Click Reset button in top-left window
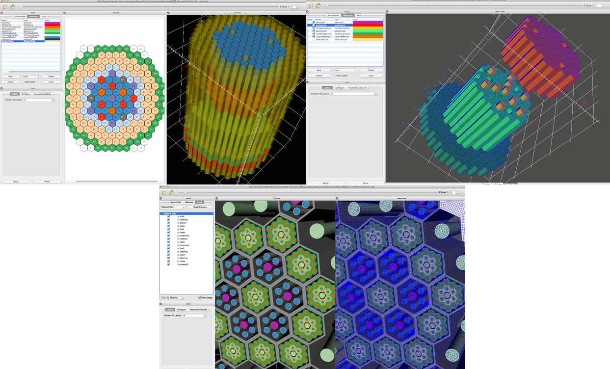Image resolution: width=610 pixels, height=369 pixels. point(47,182)
